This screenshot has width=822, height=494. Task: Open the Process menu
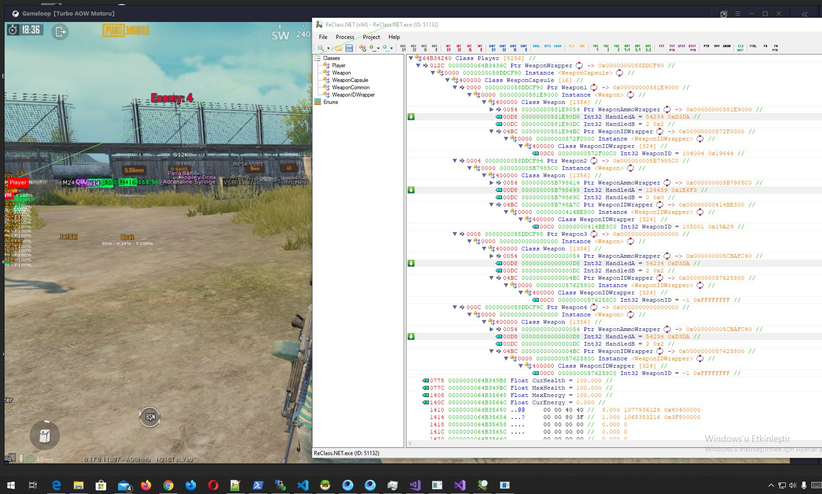(345, 37)
